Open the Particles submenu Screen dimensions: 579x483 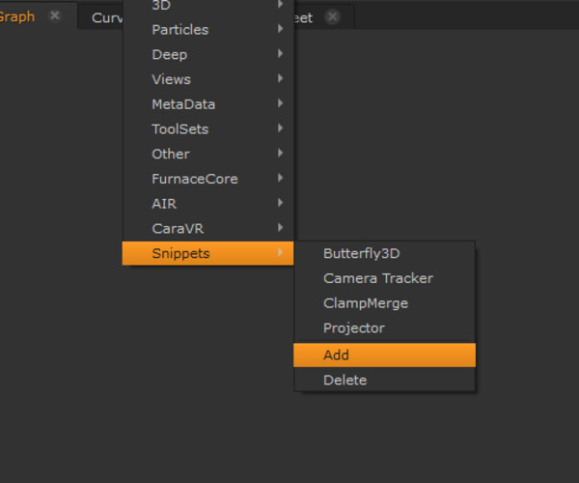(x=179, y=30)
